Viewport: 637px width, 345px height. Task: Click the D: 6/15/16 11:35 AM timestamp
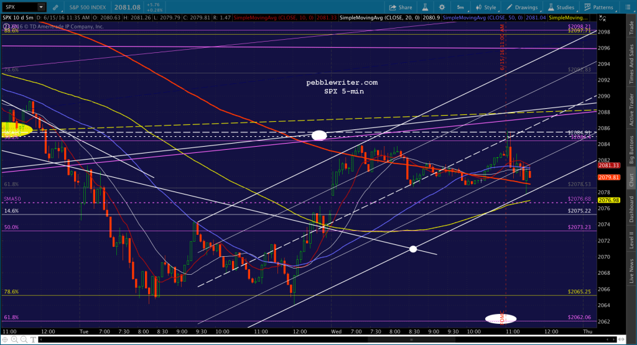(63, 18)
